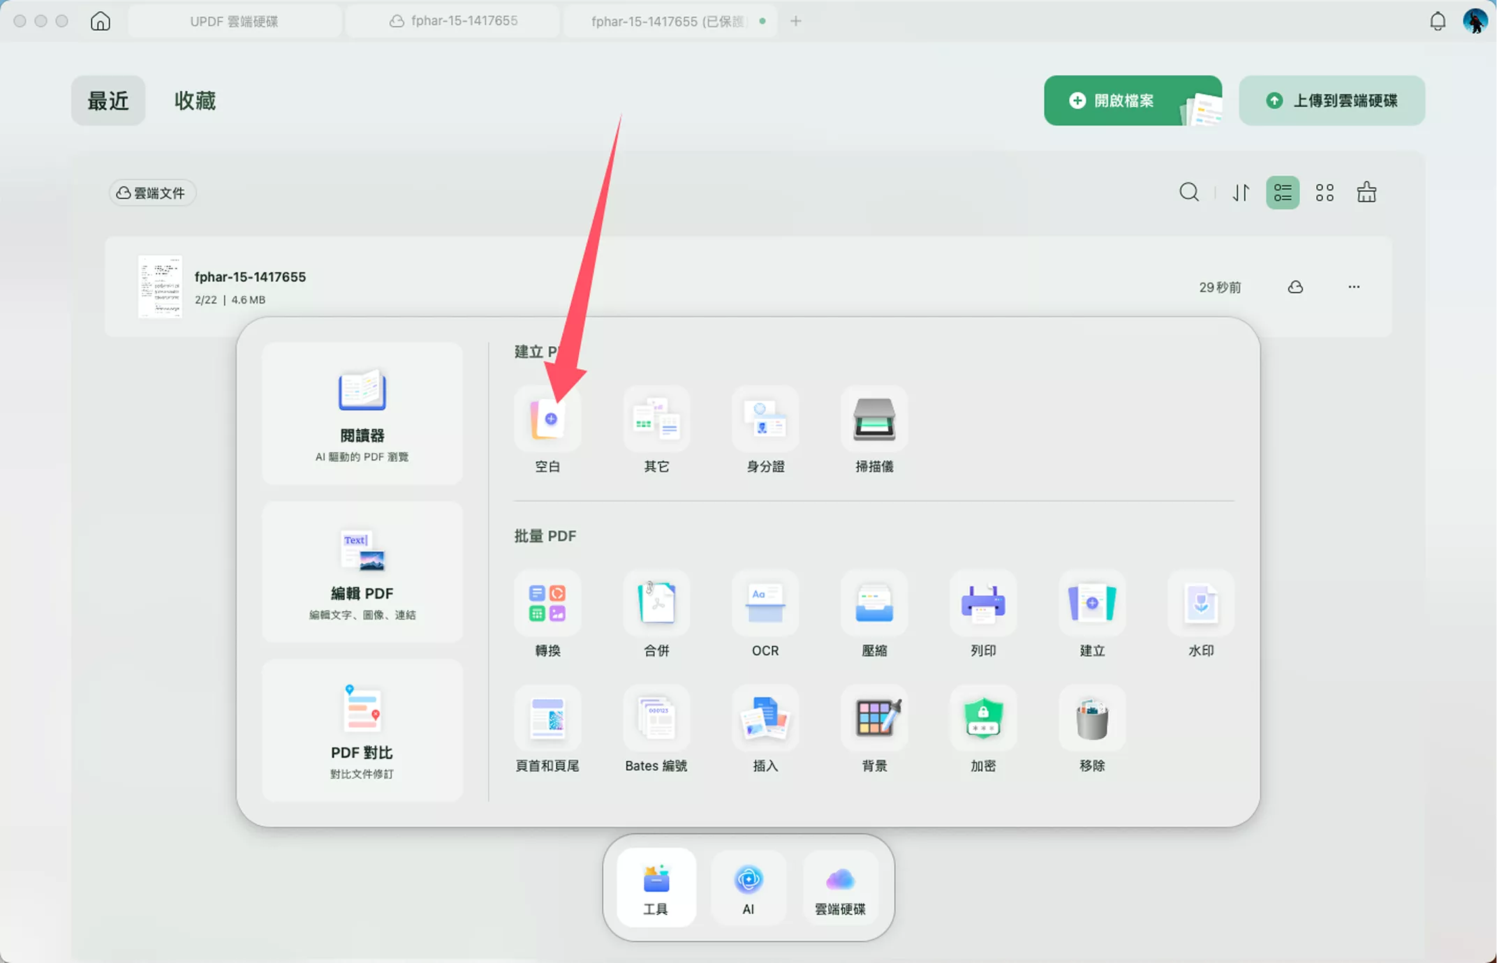This screenshot has height=963, width=1497.
Task: Click the clear list broom icon
Action: (1366, 192)
